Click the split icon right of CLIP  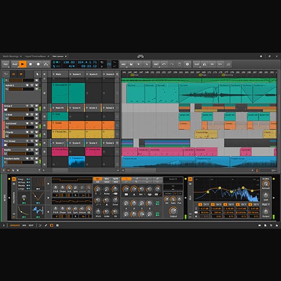(205, 64)
